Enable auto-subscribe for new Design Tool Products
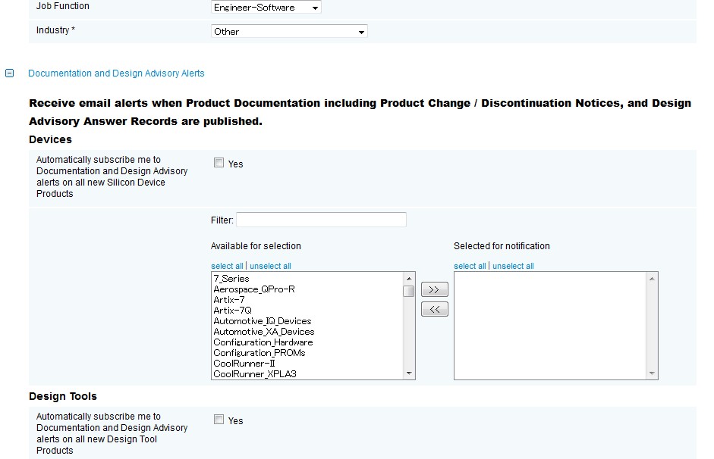This screenshot has height=459, width=714. pyautogui.click(x=219, y=420)
